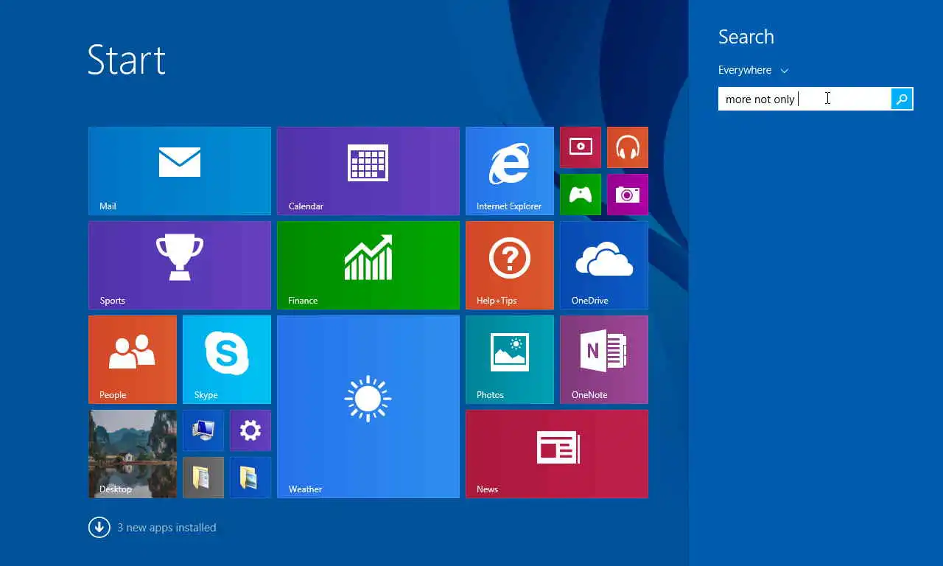Click the Start heading text
Screen dimensions: 943x566
coord(127,60)
